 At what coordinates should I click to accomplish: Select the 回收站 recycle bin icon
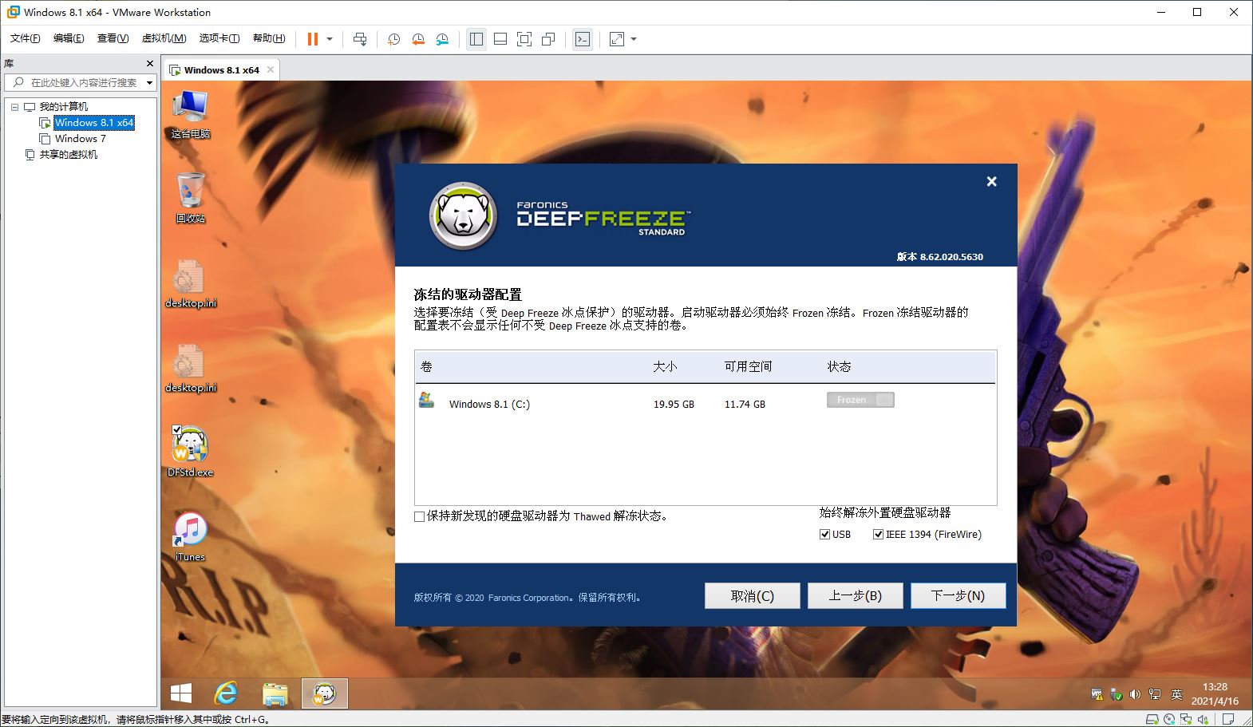(x=190, y=198)
